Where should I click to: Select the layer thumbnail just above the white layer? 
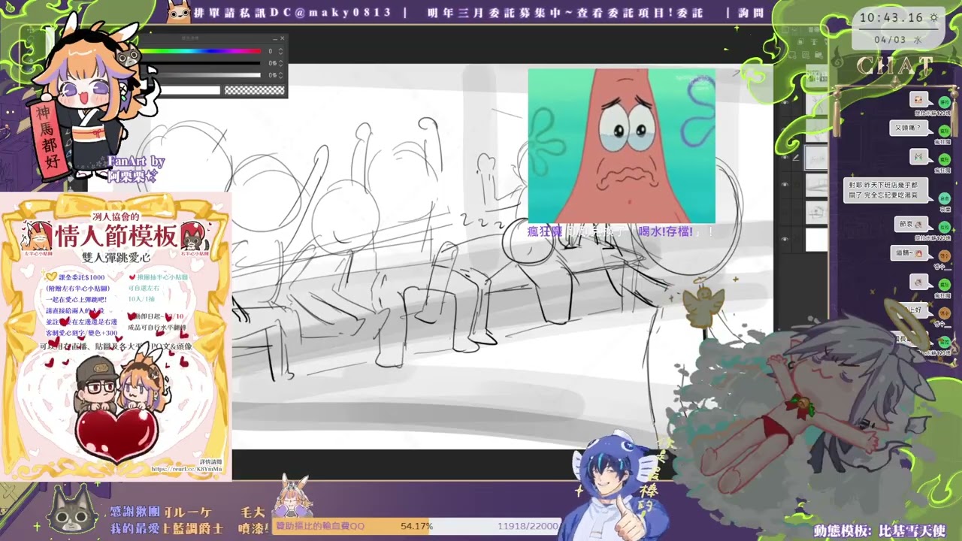(816, 212)
